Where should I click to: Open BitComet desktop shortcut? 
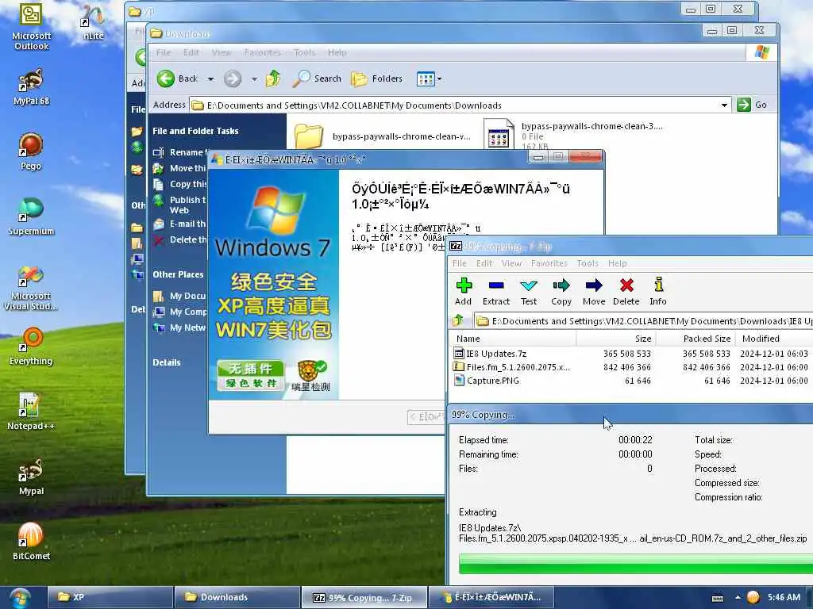click(x=31, y=541)
